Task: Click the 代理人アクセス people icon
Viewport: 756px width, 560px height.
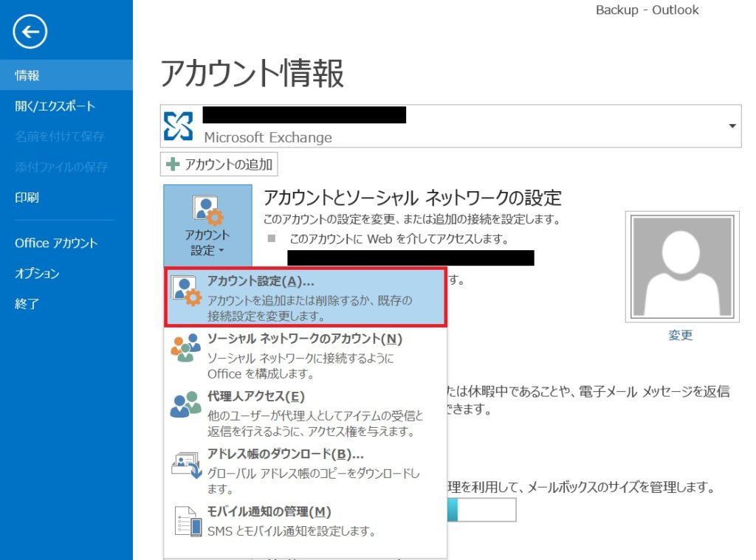Action: pos(185,404)
